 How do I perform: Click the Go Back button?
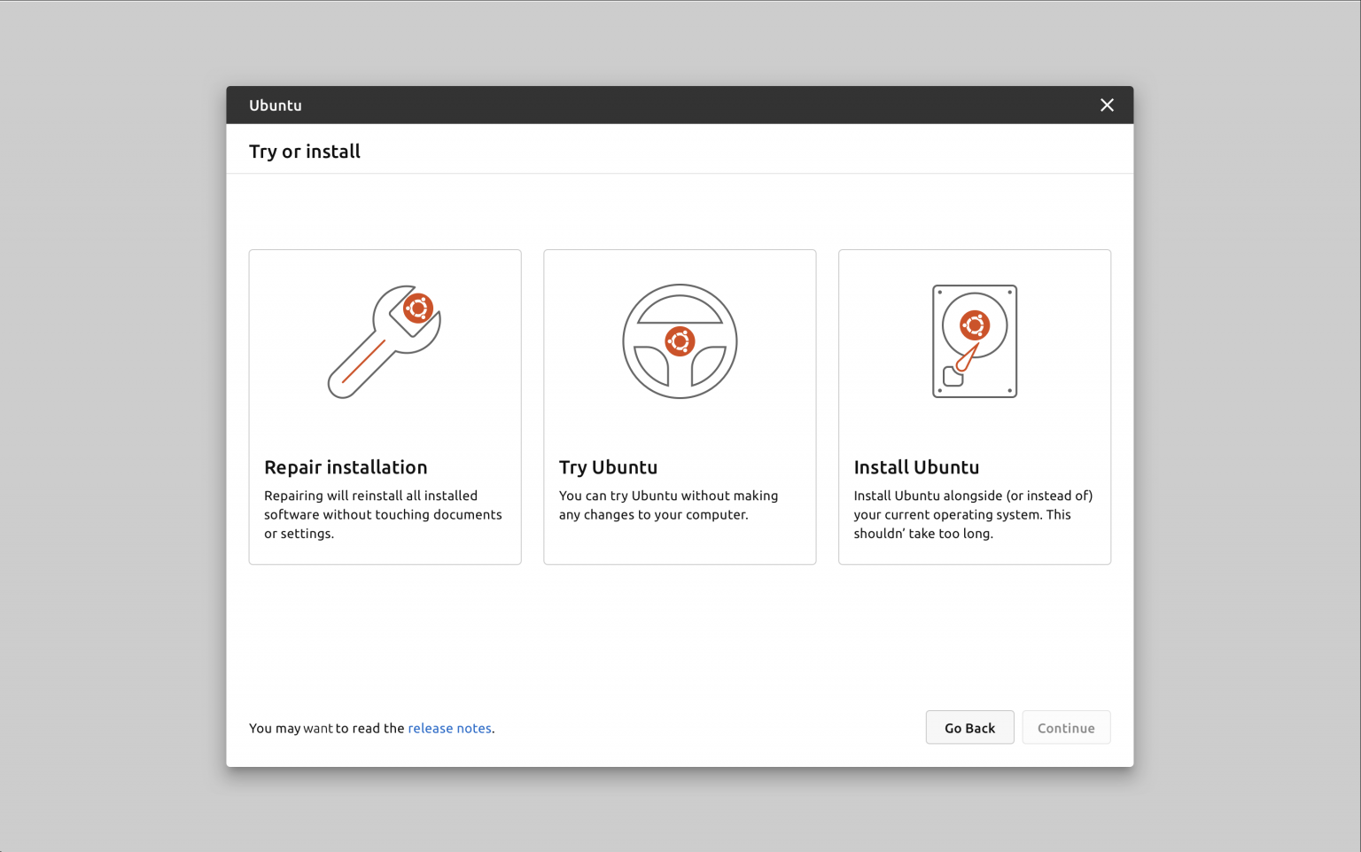969,728
